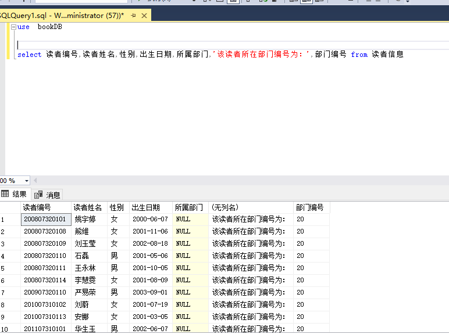The image size is (449, 334).
Task: Click birth date 2001-05-06
Action: tap(150, 256)
